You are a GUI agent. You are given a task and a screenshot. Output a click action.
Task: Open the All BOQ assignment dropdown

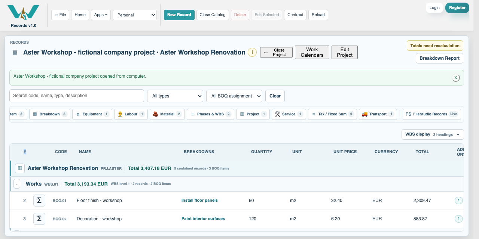[x=234, y=96]
